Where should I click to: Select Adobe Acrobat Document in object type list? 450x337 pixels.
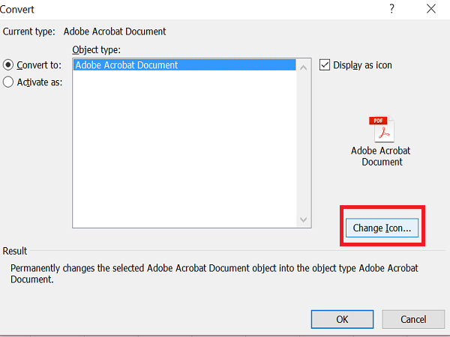coord(127,65)
